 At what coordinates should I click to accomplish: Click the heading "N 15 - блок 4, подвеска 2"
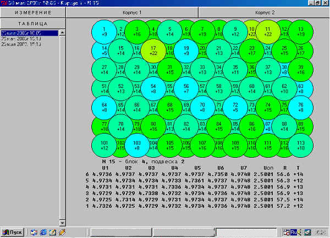tap(143, 162)
